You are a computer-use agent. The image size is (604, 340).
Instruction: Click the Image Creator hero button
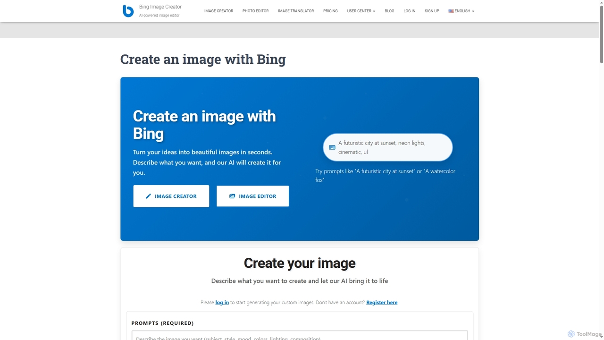(x=171, y=196)
